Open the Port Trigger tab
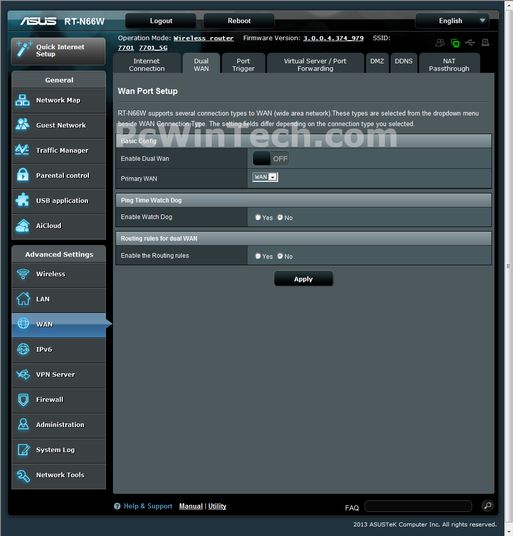The image size is (513, 536). (243, 64)
